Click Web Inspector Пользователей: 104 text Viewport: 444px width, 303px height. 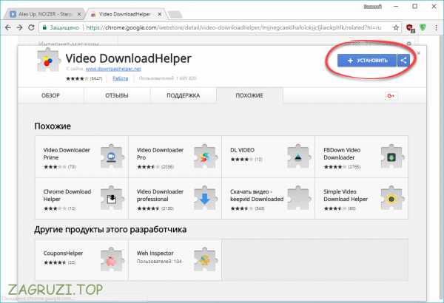pos(159,262)
